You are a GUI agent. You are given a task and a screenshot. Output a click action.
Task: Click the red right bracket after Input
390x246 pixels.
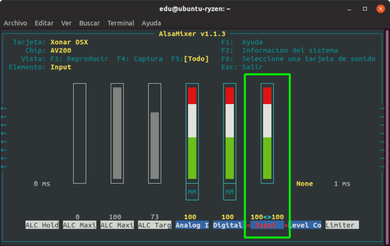pyautogui.click(x=286, y=225)
